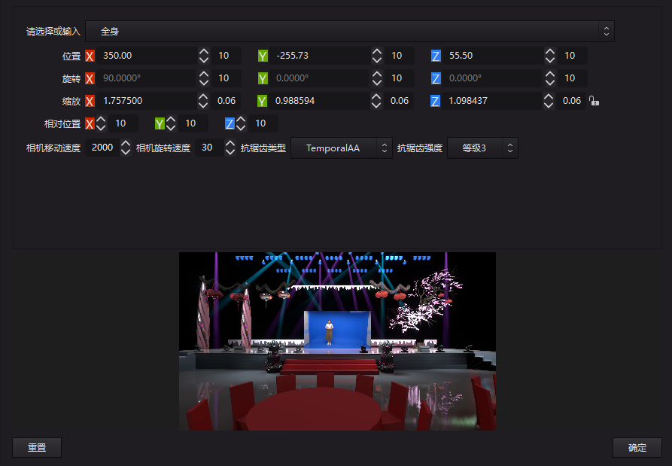The image size is (672, 466).
Task: Click the 相对位置 X step field 10
Action: pyautogui.click(x=123, y=124)
